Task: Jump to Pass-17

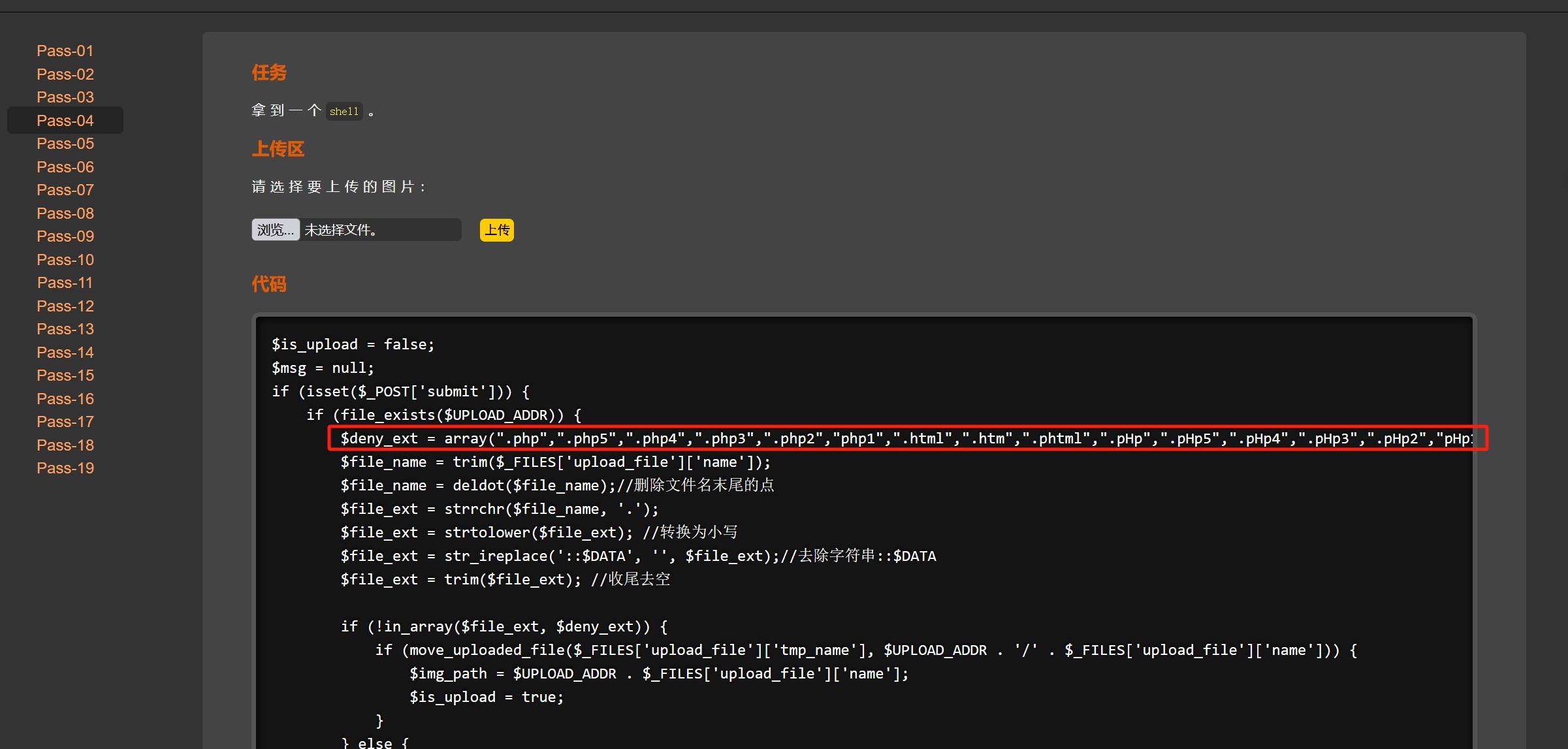Action: [x=65, y=422]
